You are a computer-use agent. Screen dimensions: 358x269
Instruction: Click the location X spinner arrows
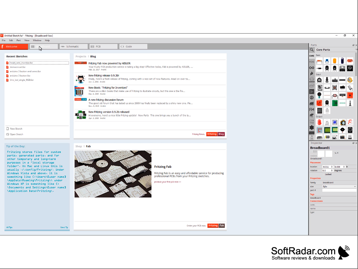tap(332, 167)
